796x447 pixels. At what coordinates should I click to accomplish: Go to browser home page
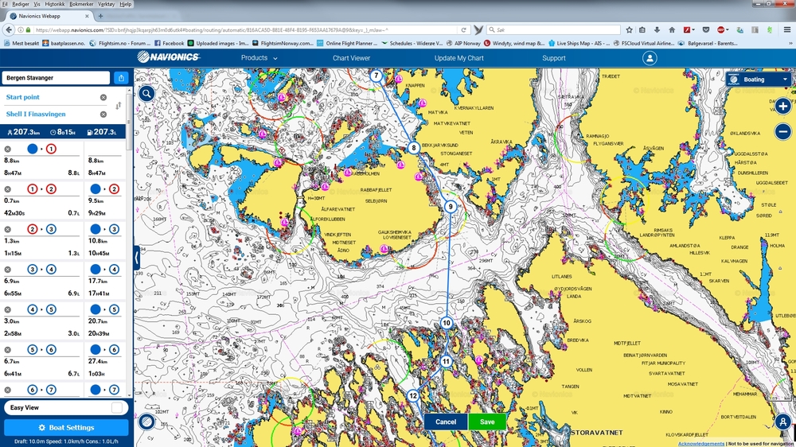click(x=672, y=30)
